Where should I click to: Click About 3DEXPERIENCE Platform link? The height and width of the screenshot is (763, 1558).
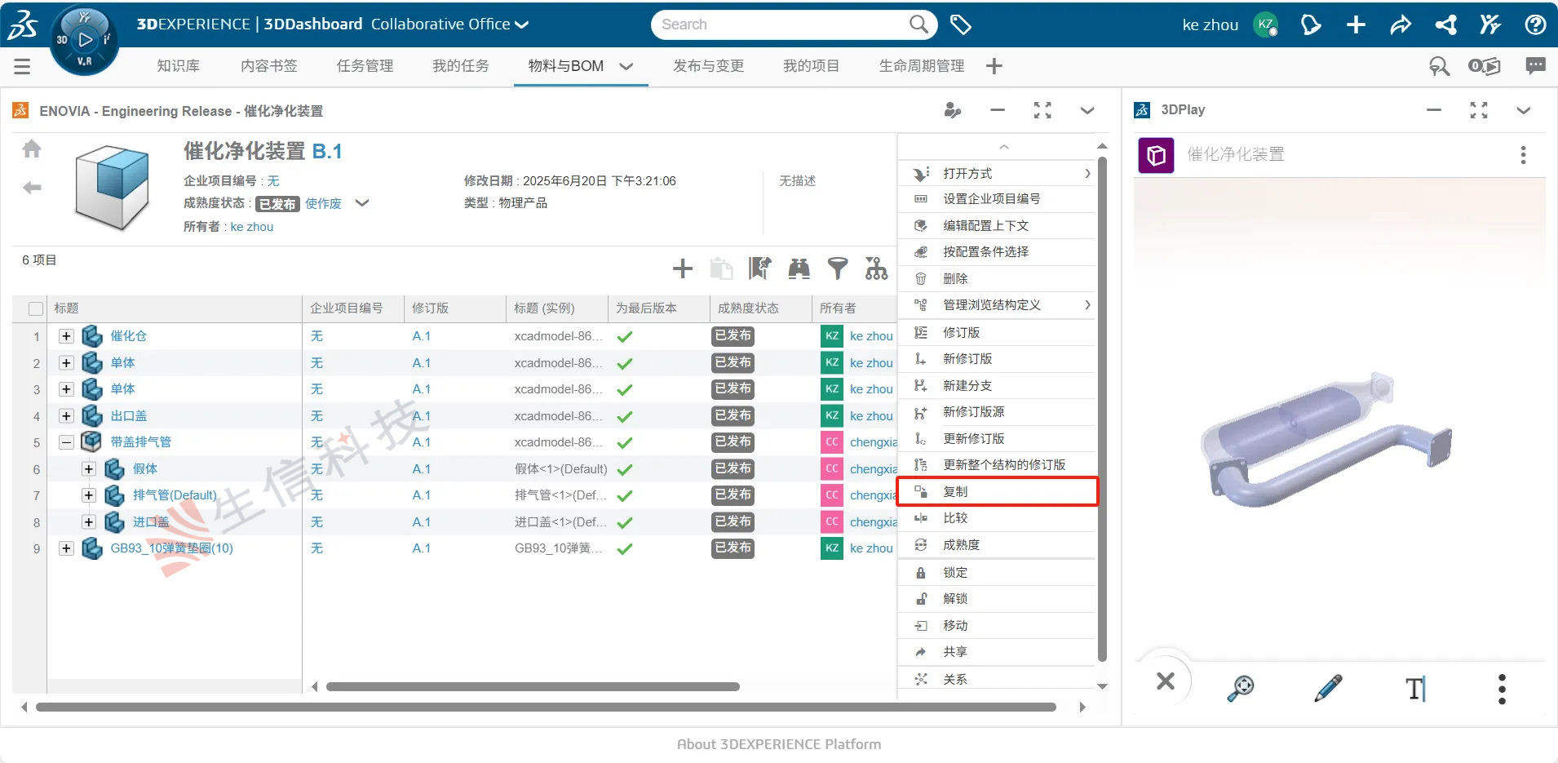[779, 744]
